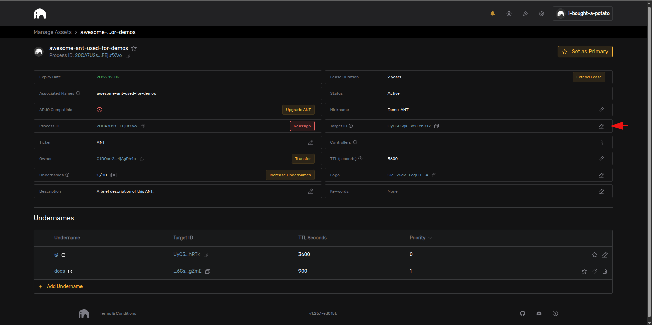652x325 pixels.
Task: Go to Manage Assets breadcrumb
Action: pos(53,32)
